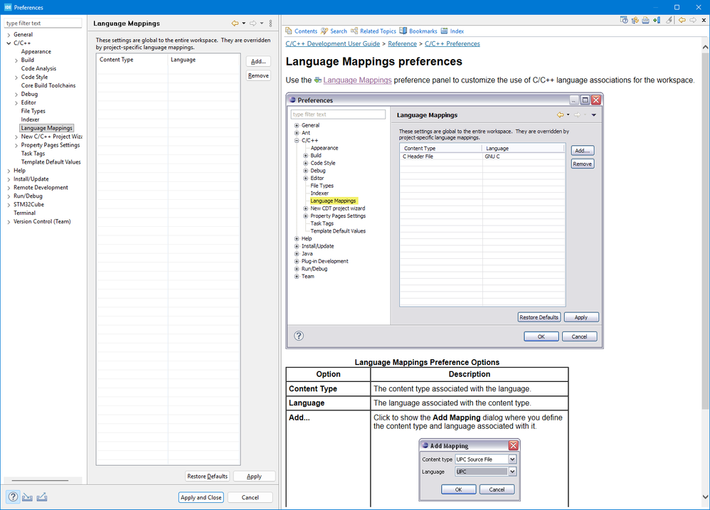Click the help pane back arrow
This screenshot has width=710, height=510.
coord(682,20)
